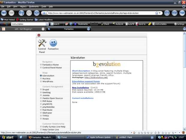This screenshot has width=186, height=140.
Task: Open the Bookmarks menu
Action: [x=34, y=7]
